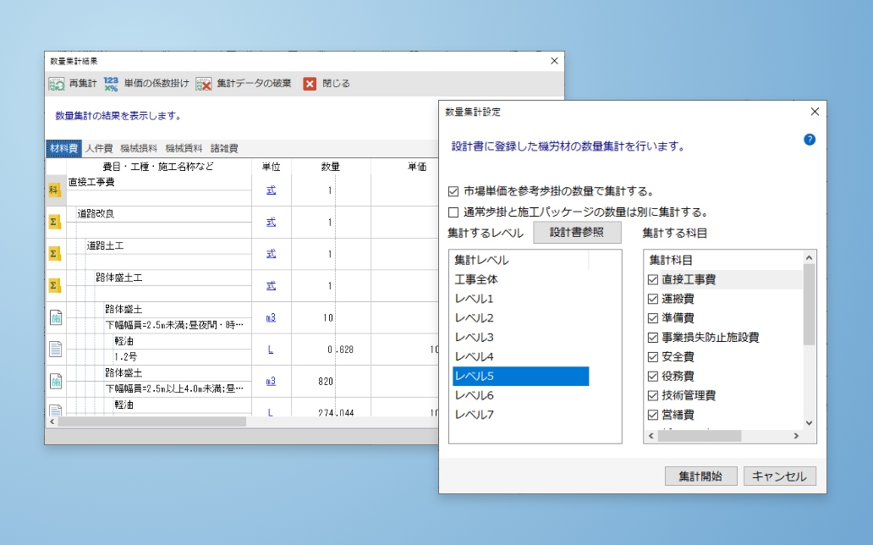Click the document icon beside 軽油 1.2号
873x545 pixels.
pyautogui.click(x=55, y=349)
